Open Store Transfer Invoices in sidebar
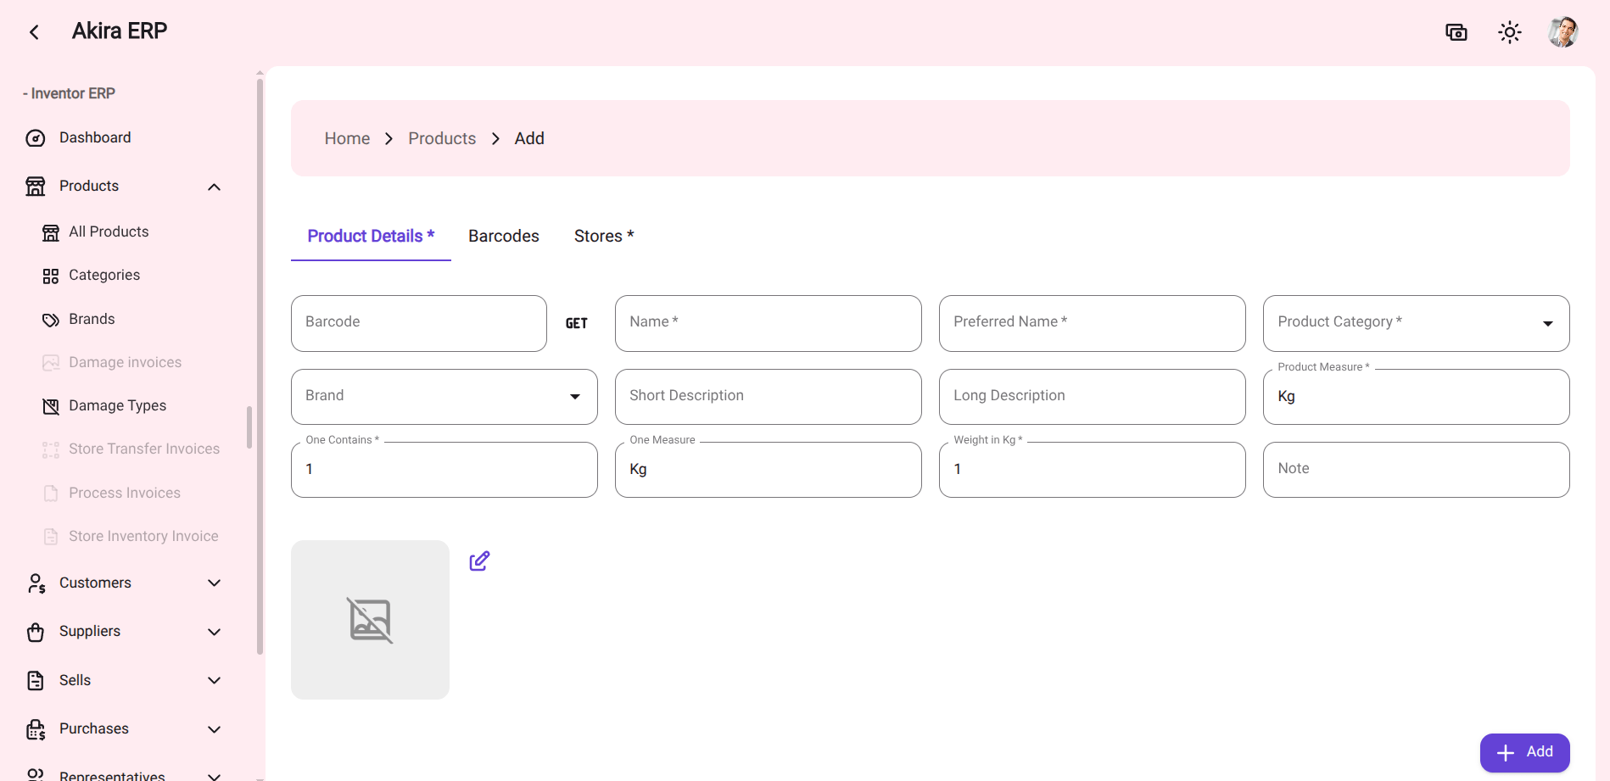 [x=144, y=449]
